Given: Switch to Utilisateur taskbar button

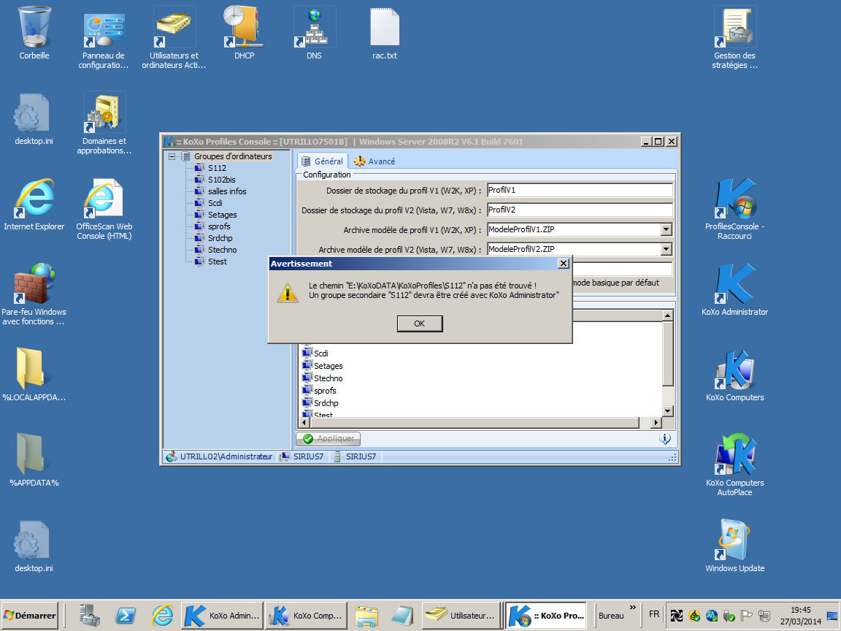Looking at the screenshot, I should [x=461, y=616].
